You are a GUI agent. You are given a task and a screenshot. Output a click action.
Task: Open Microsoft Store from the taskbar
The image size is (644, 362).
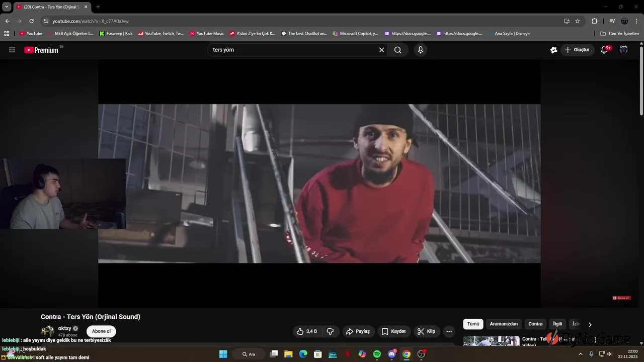[x=318, y=354]
